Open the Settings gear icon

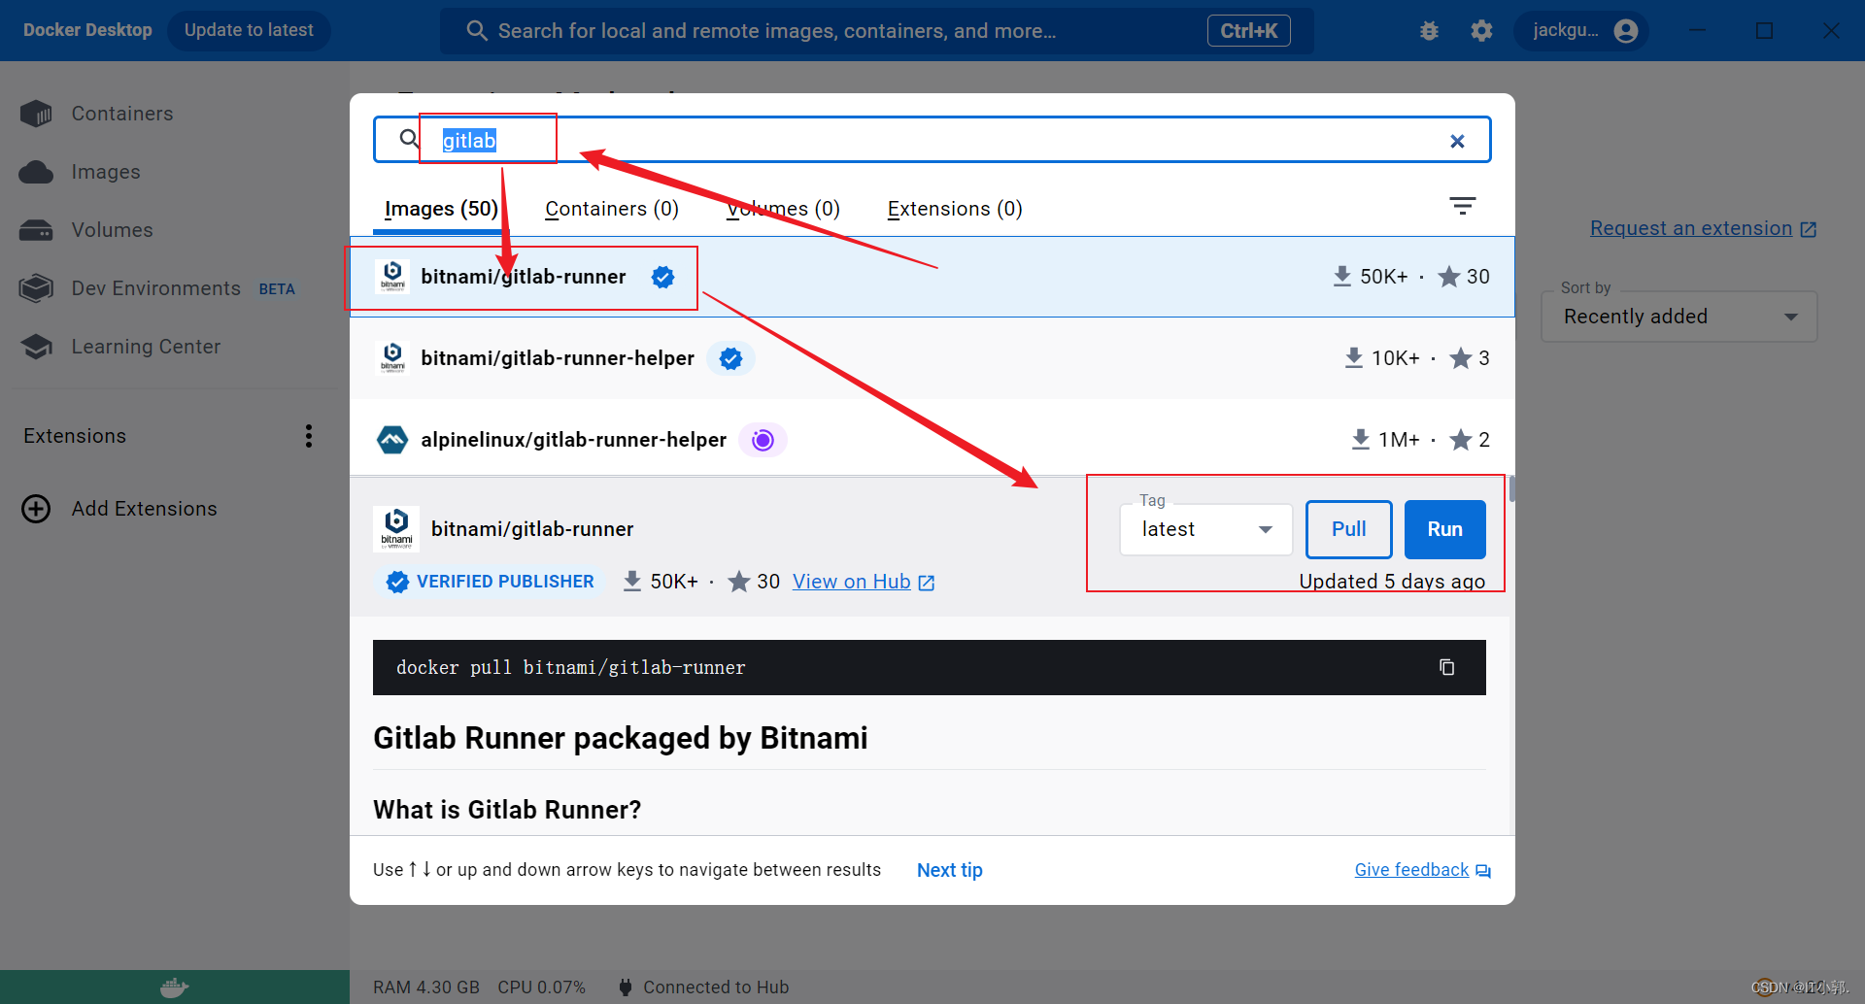coord(1481,31)
